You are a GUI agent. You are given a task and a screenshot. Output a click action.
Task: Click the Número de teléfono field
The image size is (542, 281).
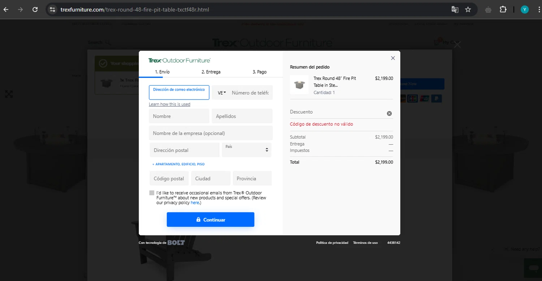point(251,93)
